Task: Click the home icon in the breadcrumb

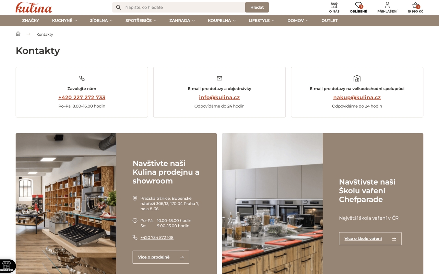Action: click(18, 34)
